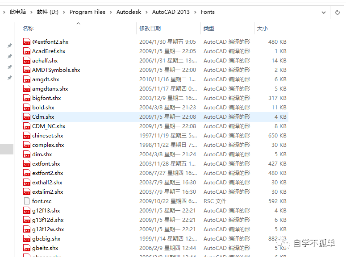Click the SHX icon beside g13f12d.shx
Screen dimensions: 346x258
pyautogui.click(x=27, y=220)
